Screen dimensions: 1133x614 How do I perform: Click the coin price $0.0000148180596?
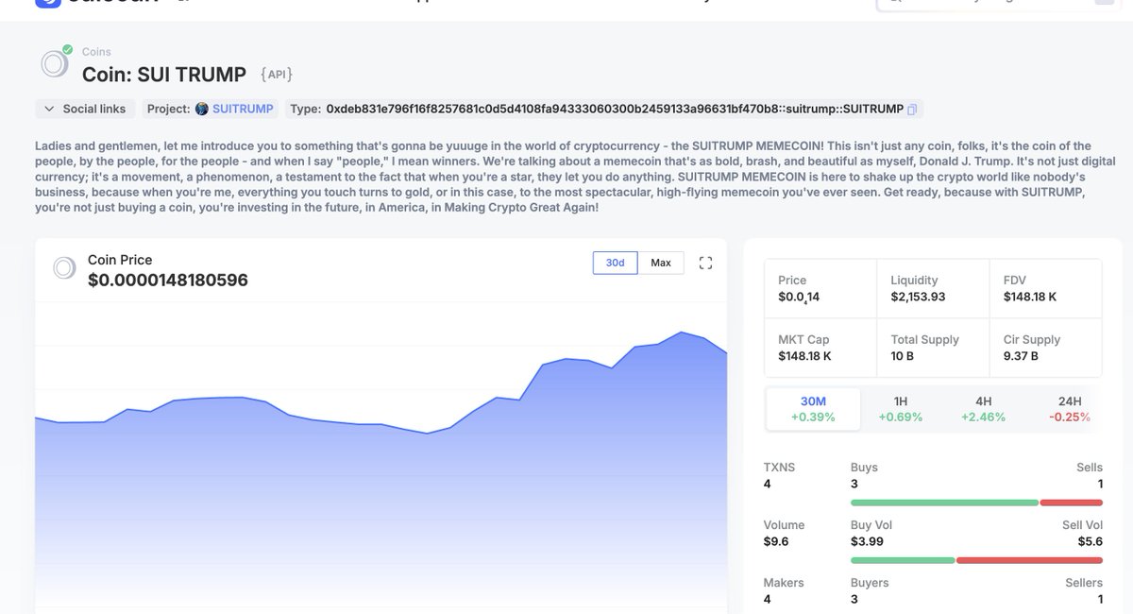tap(168, 280)
